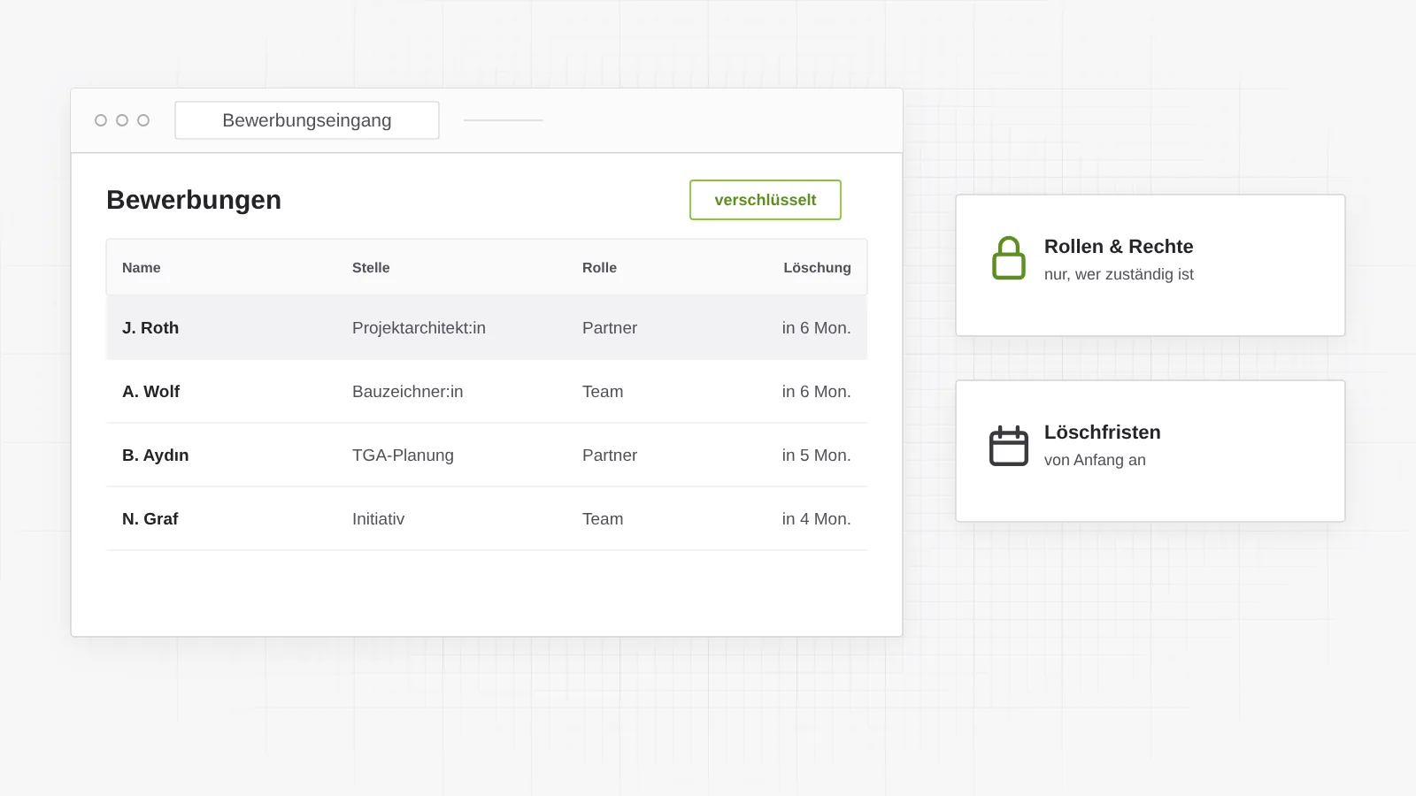Image resolution: width=1416 pixels, height=796 pixels.
Task: Click 'in 6 Mon.' in A. Wolf row
Action: pyautogui.click(x=816, y=392)
